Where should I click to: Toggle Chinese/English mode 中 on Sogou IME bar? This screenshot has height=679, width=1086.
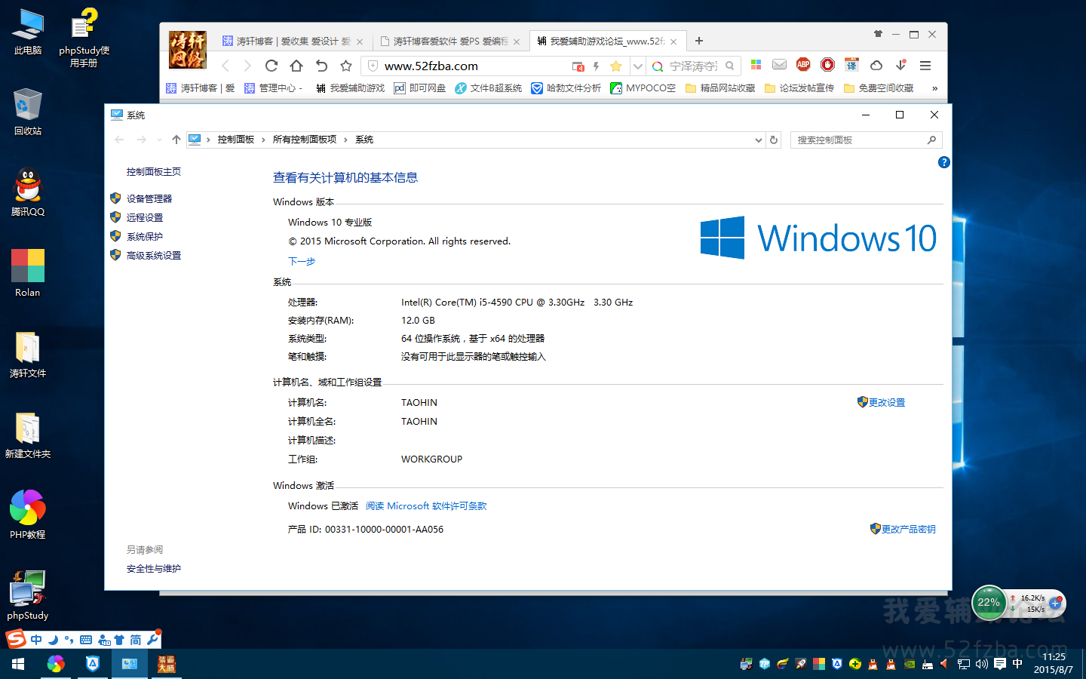(x=36, y=640)
